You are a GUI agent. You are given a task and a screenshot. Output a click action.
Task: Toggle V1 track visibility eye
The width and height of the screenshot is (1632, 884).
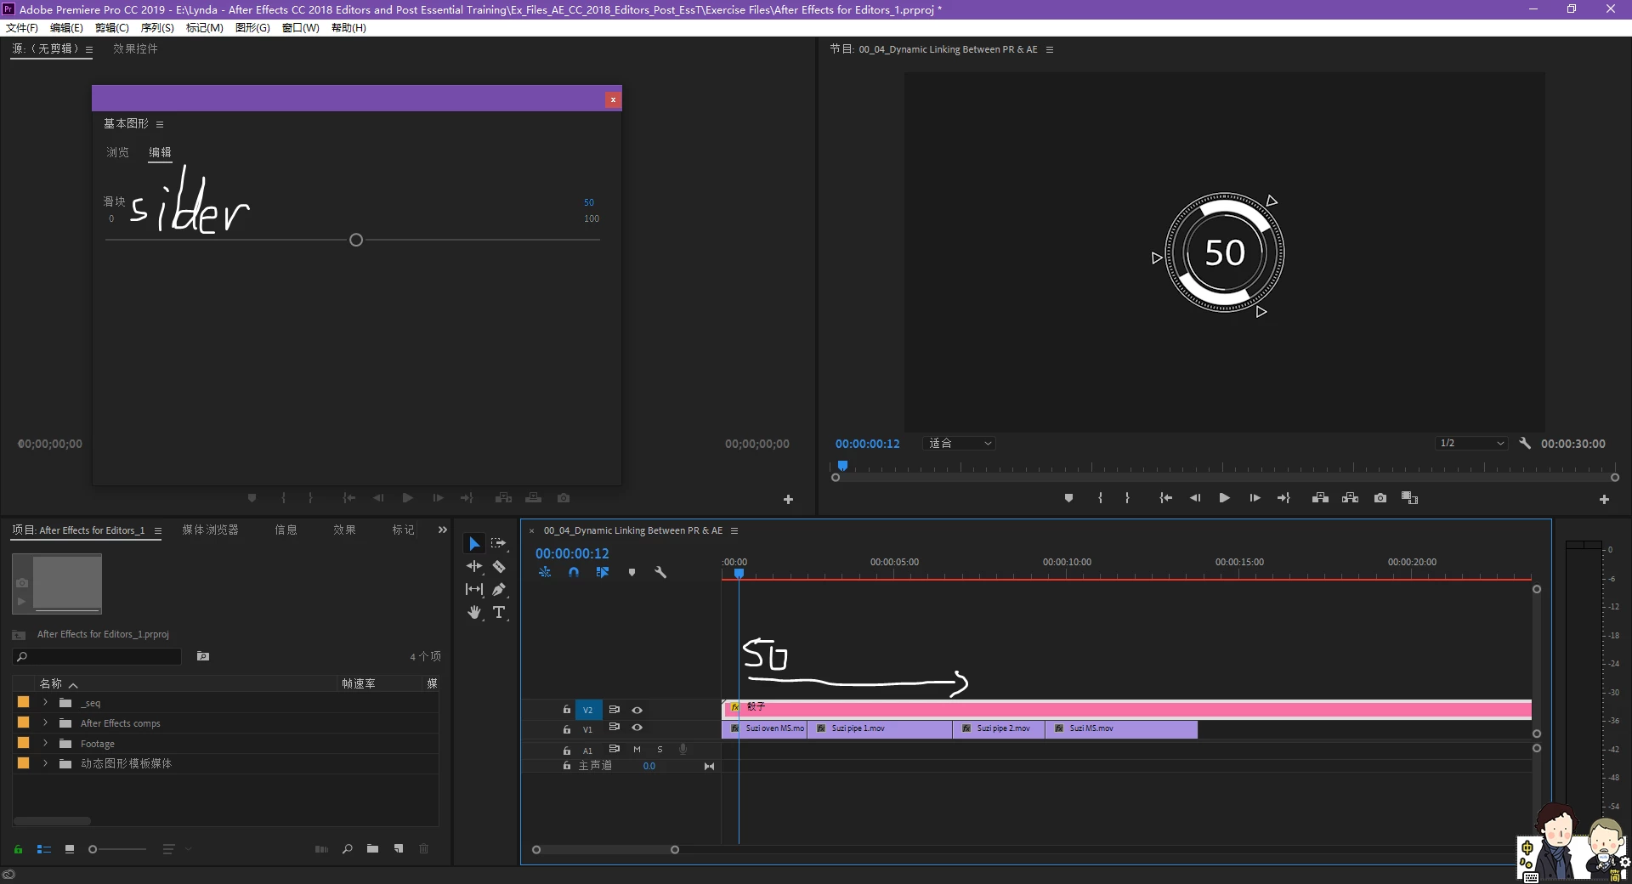click(637, 728)
